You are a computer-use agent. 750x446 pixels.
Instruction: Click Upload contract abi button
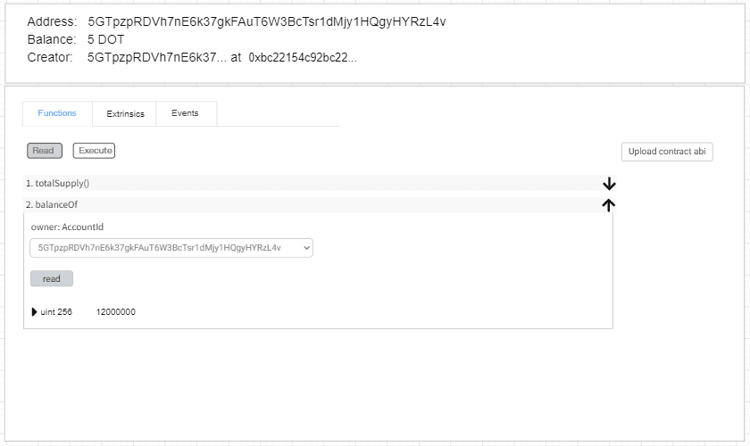click(x=666, y=152)
